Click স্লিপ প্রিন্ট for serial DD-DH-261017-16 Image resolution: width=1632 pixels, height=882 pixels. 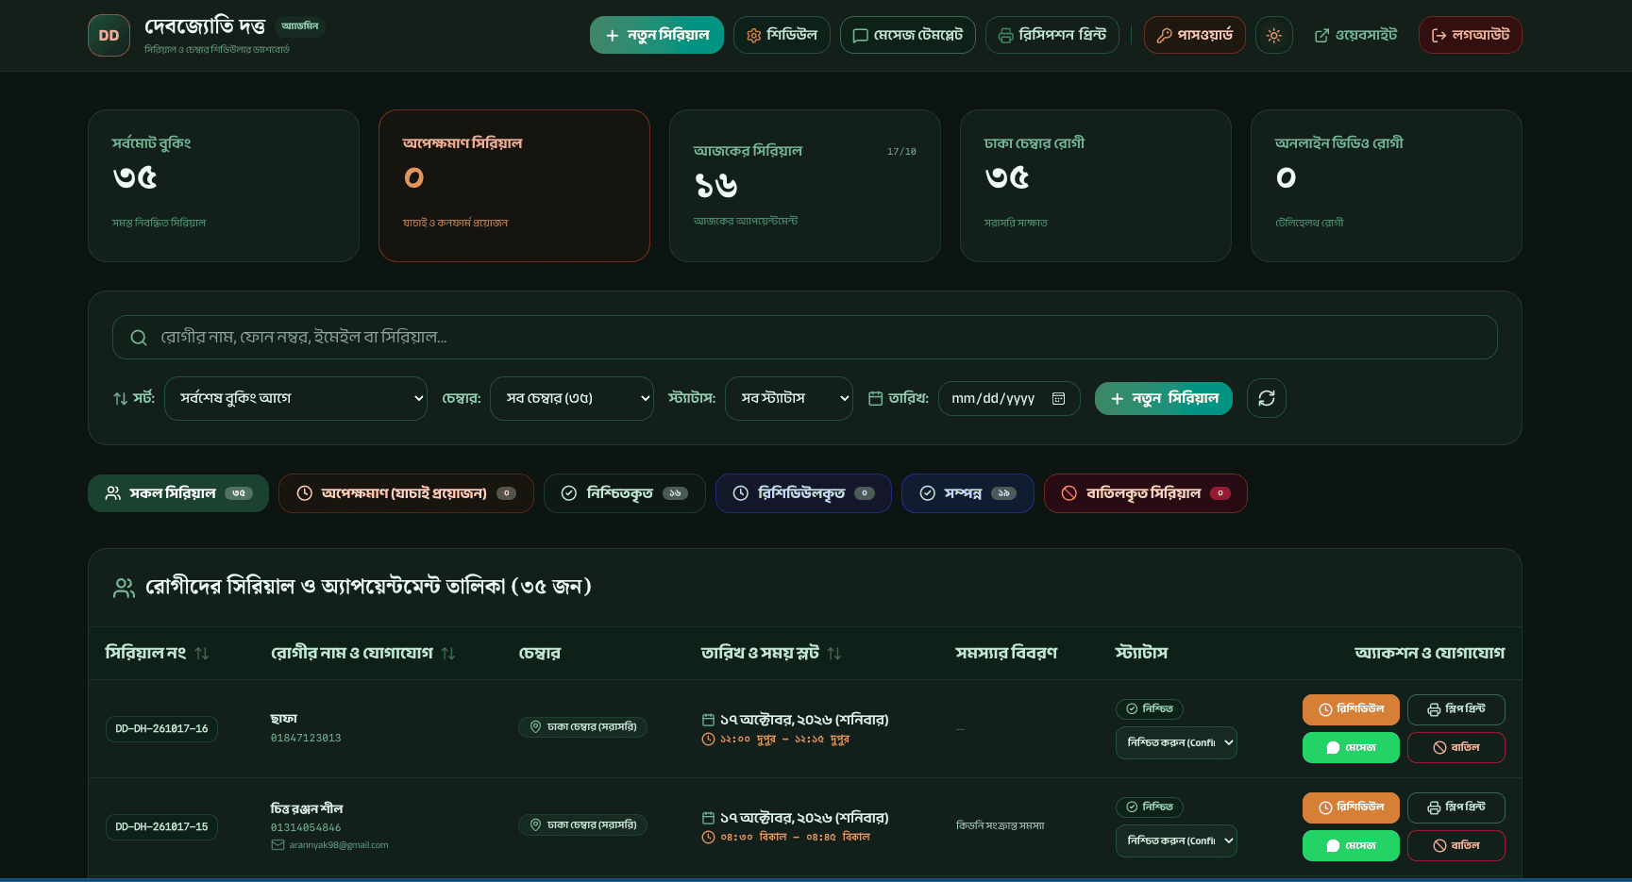point(1455,709)
